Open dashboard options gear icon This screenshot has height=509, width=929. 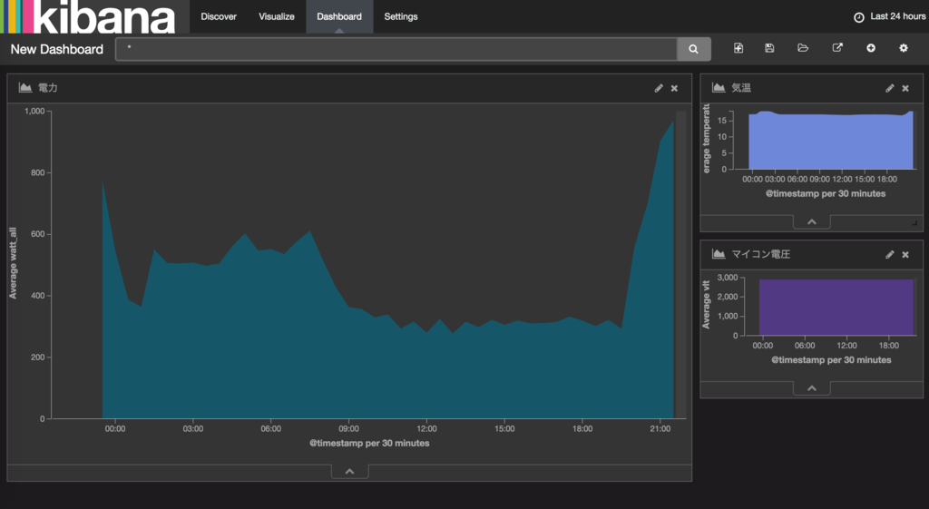[904, 48]
